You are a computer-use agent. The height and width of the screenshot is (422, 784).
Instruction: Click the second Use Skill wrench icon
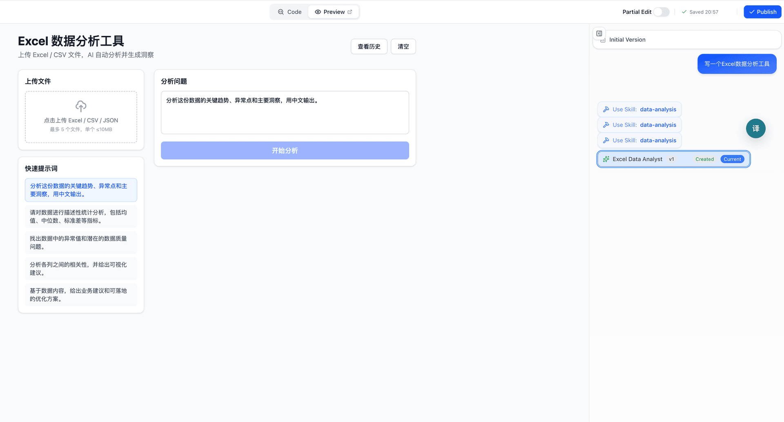pos(606,125)
